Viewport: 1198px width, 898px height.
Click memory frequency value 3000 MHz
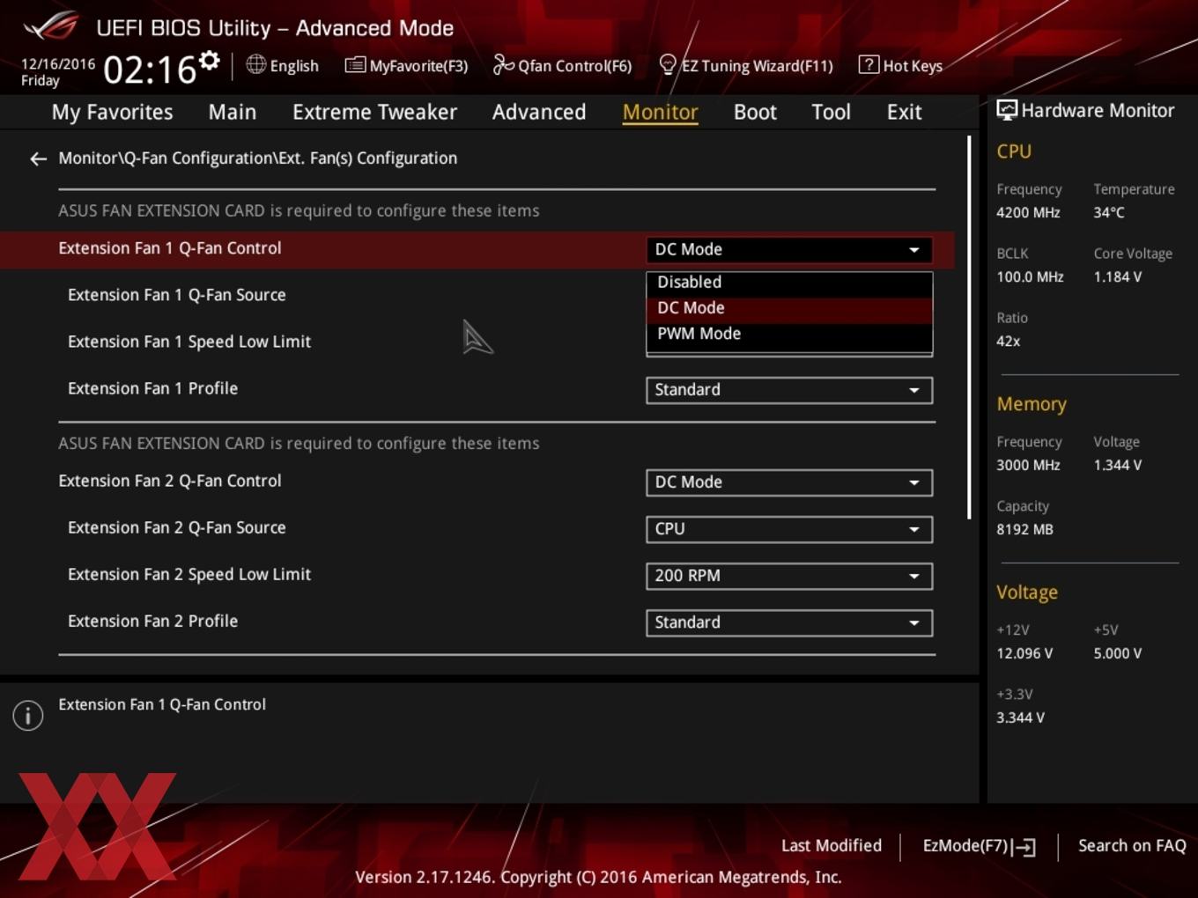coord(1028,466)
